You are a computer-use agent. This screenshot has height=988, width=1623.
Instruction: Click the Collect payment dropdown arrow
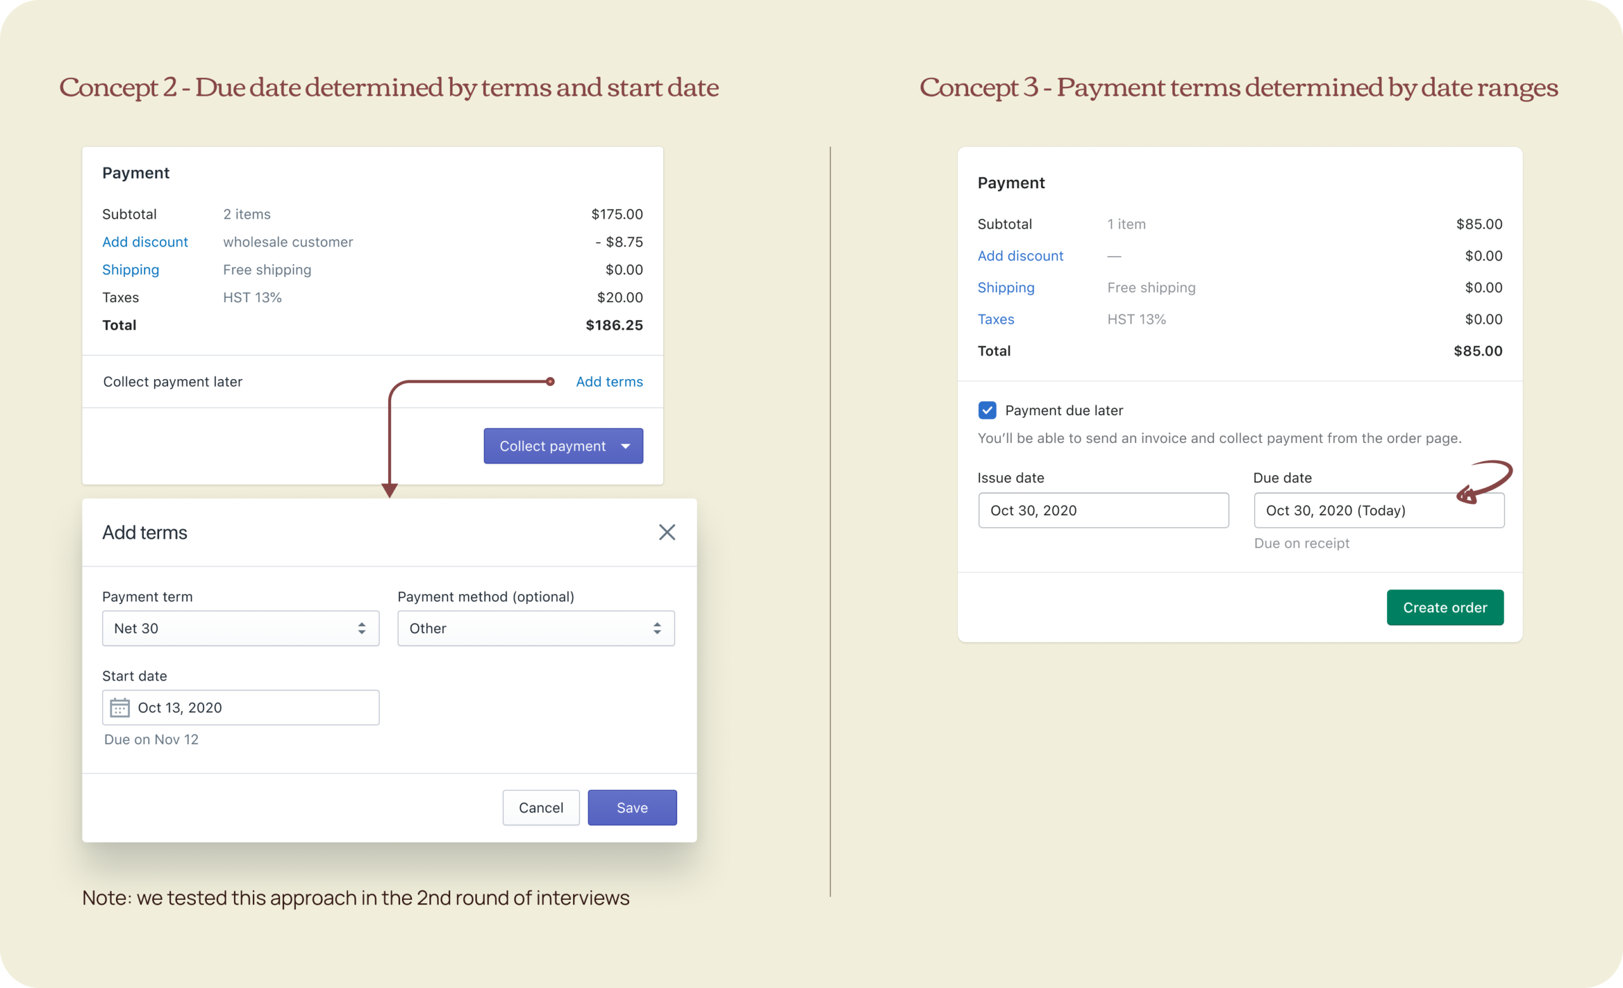pyautogui.click(x=626, y=446)
